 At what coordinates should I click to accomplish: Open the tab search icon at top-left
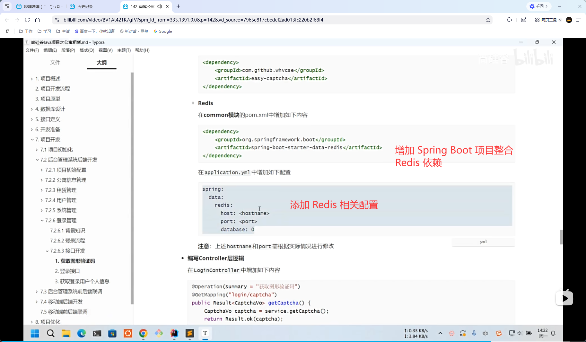pos(7,6)
